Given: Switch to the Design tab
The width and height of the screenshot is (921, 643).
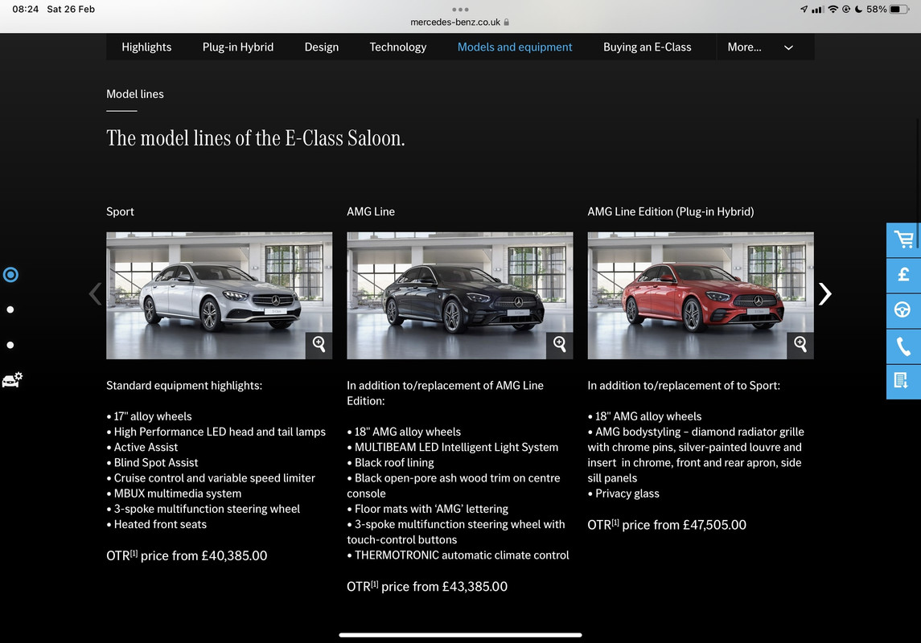Looking at the screenshot, I should 321,47.
